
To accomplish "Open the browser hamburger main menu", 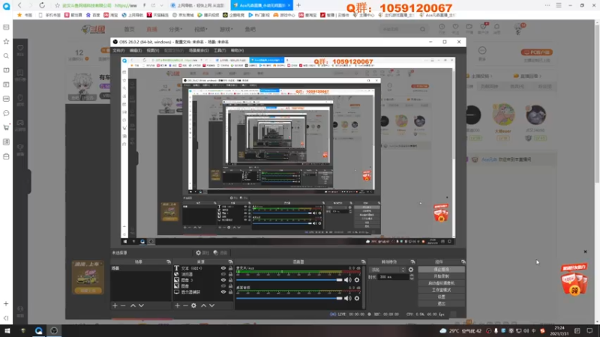I will (559, 5).
